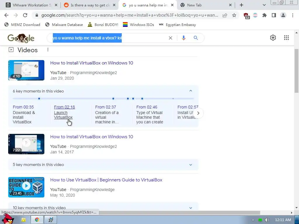Click the Videos section heading
This screenshot has width=299, height=224.
(27, 50)
